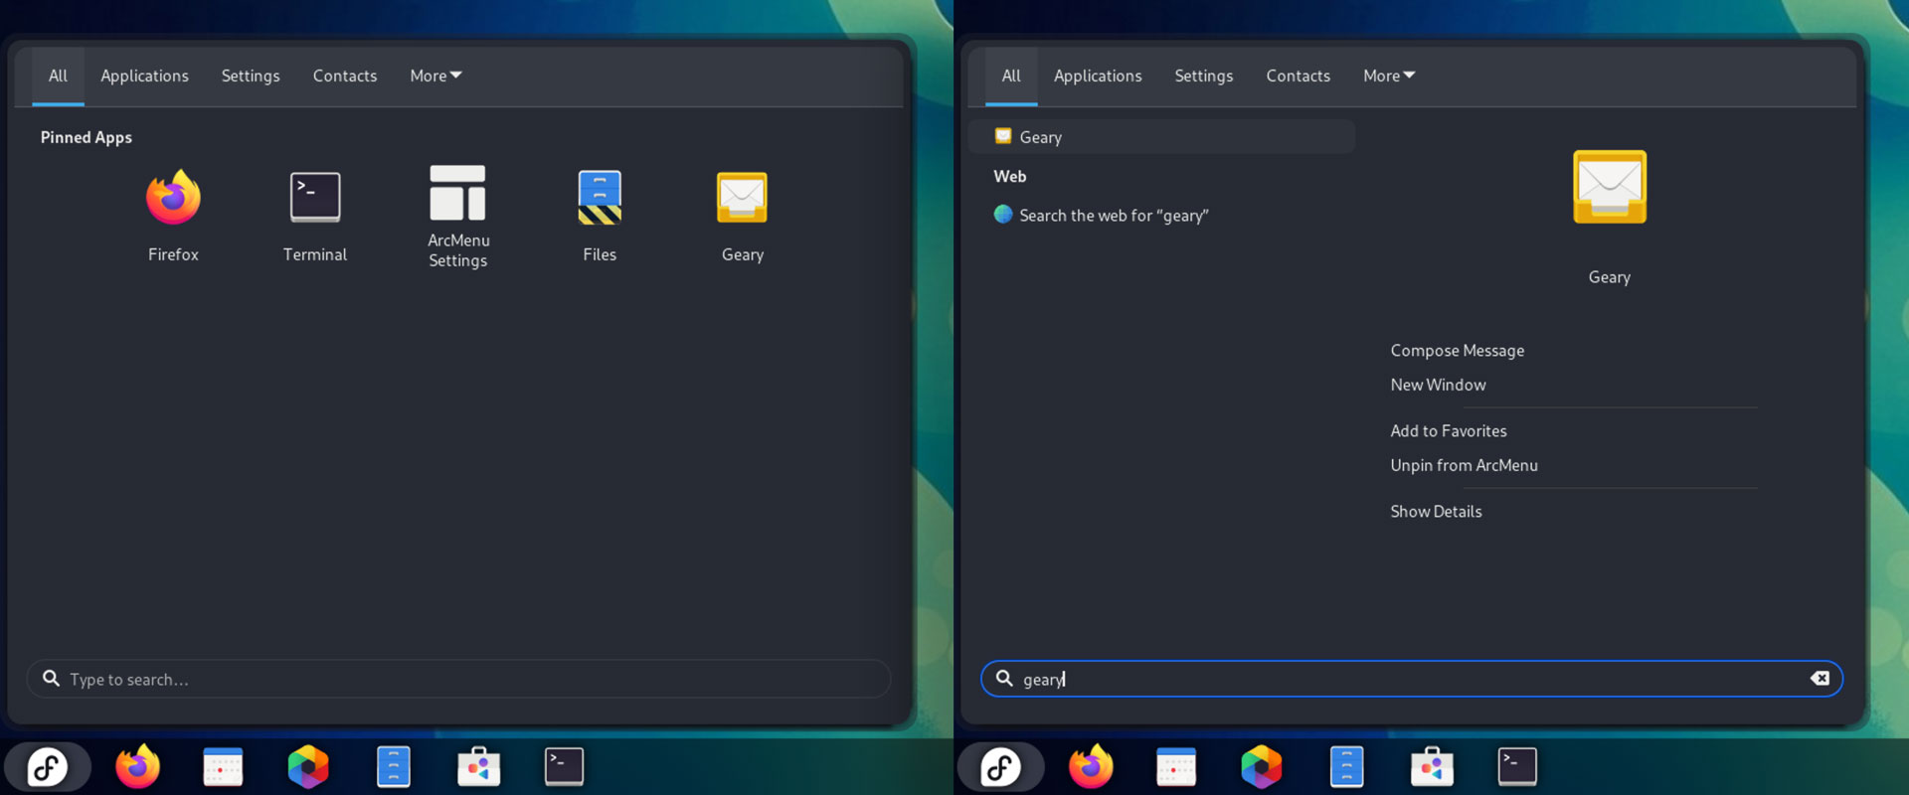Switch to Applications tab in the Pinned Apps menu

pos(144,76)
